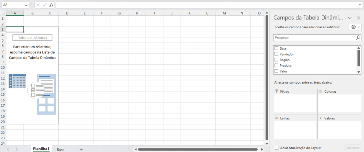Click the Insert Function fx icon
Viewport: 364px width, 152px height.
51,5
